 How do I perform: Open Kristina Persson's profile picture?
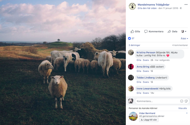click(131, 52)
